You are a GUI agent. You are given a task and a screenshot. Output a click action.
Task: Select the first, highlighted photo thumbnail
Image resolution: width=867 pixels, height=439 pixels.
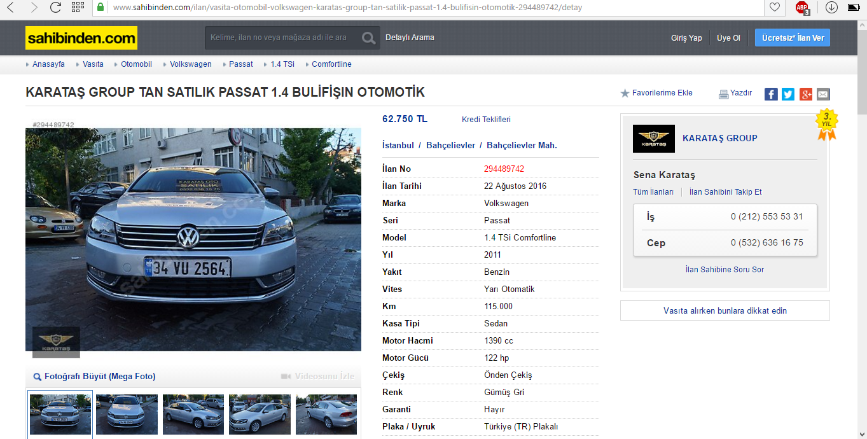[60, 414]
